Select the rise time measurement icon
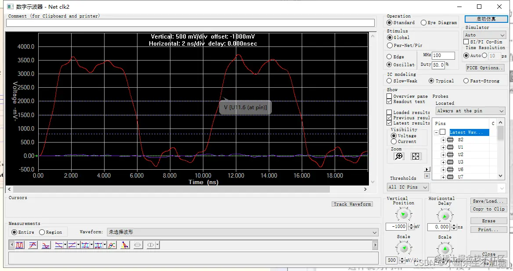The image size is (513, 271). coord(72,245)
